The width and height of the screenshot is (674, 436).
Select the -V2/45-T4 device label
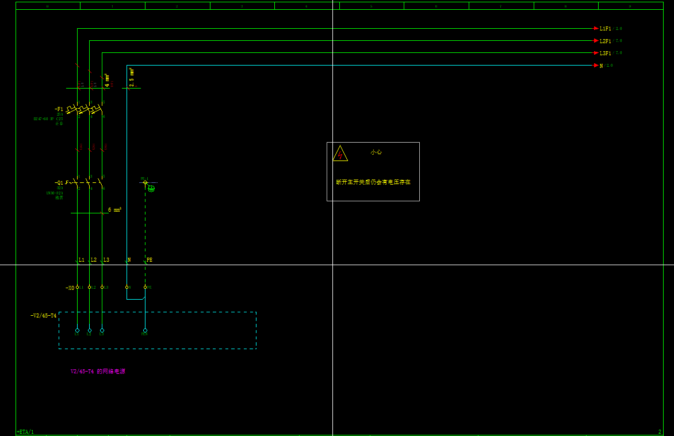pyautogui.click(x=44, y=316)
